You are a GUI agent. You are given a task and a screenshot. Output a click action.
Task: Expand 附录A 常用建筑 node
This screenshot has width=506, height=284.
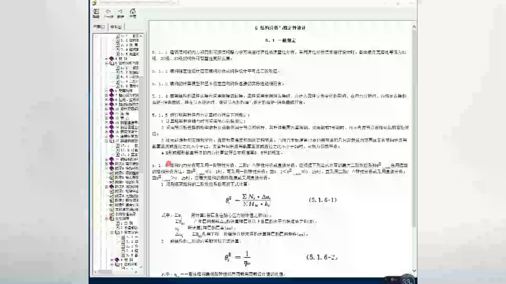coord(106,164)
